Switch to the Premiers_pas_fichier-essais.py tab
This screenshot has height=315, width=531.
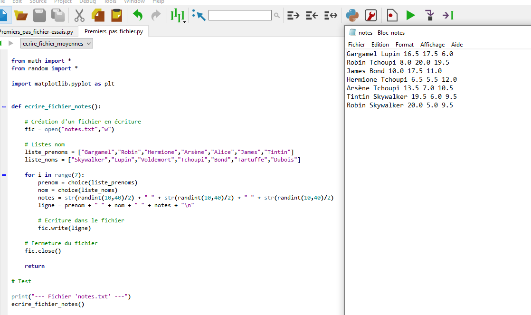click(37, 32)
